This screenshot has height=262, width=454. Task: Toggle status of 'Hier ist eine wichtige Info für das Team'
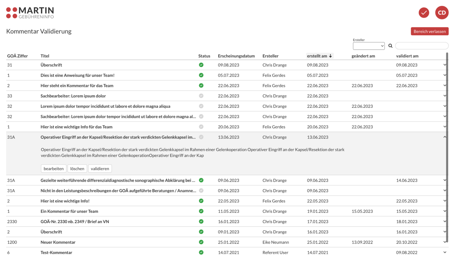coord(201,127)
